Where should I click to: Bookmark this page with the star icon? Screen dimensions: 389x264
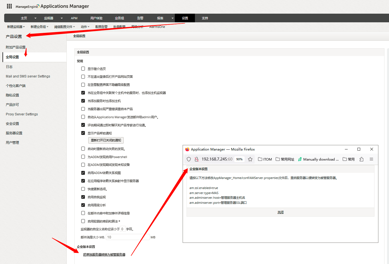tap(250, 159)
